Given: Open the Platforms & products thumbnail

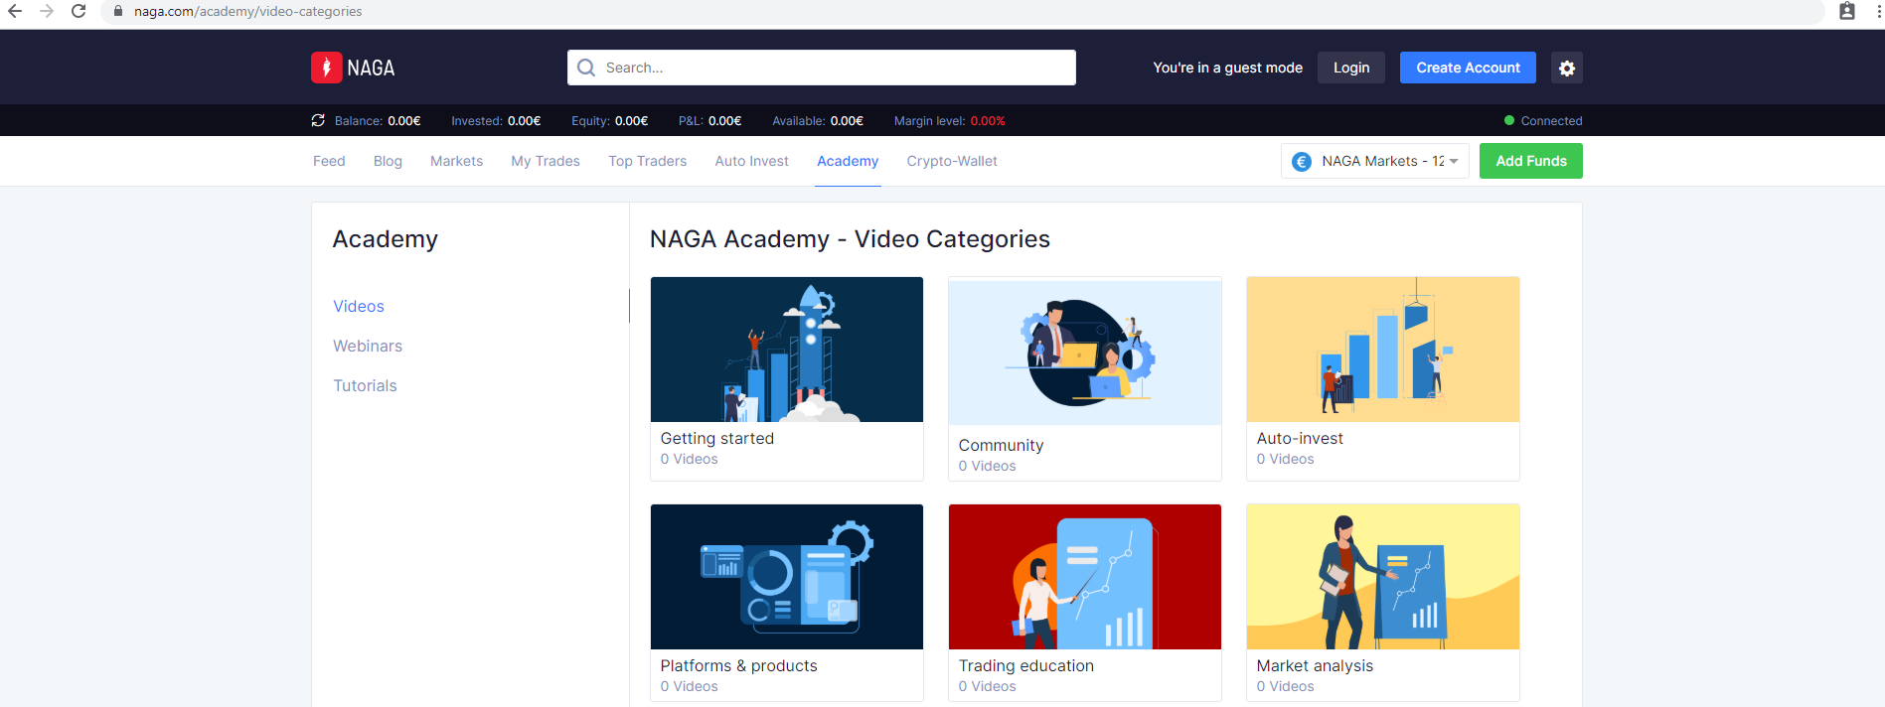Looking at the screenshot, I should point(787,577).
